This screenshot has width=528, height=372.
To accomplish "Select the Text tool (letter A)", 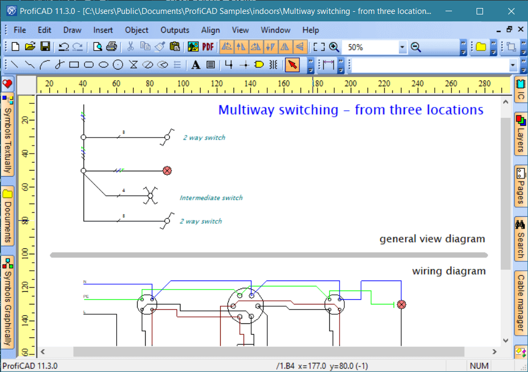I will (x=196, y=65).
